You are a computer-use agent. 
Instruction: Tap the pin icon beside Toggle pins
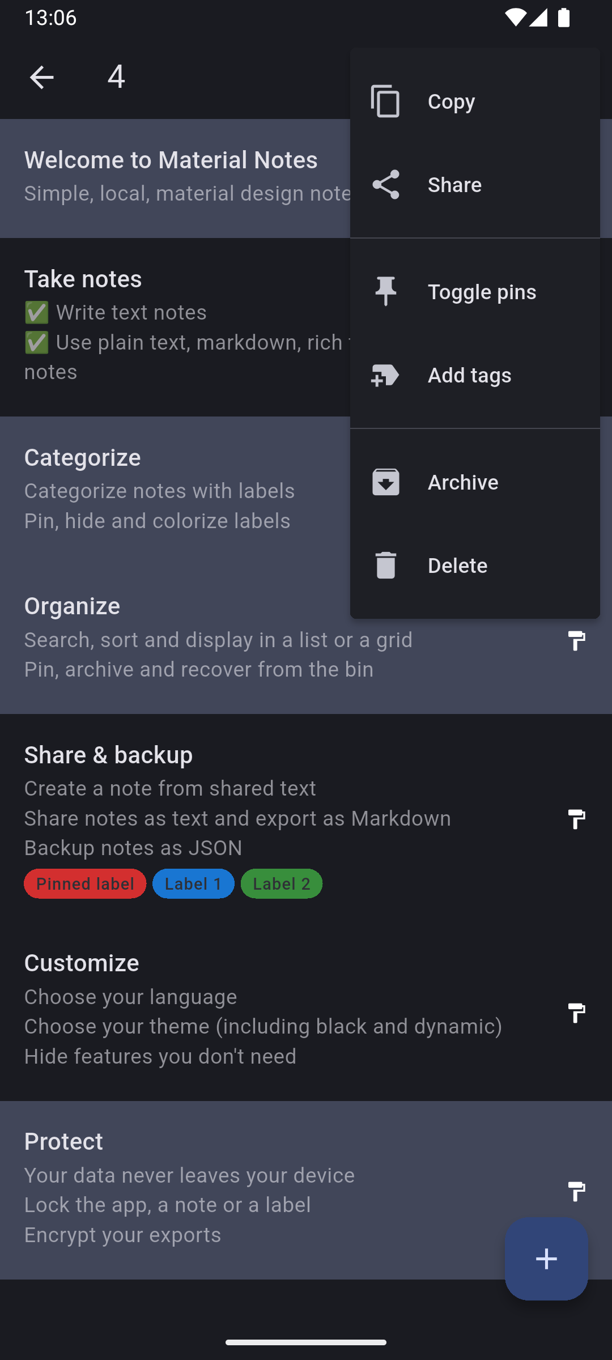[x=385, y=291]
